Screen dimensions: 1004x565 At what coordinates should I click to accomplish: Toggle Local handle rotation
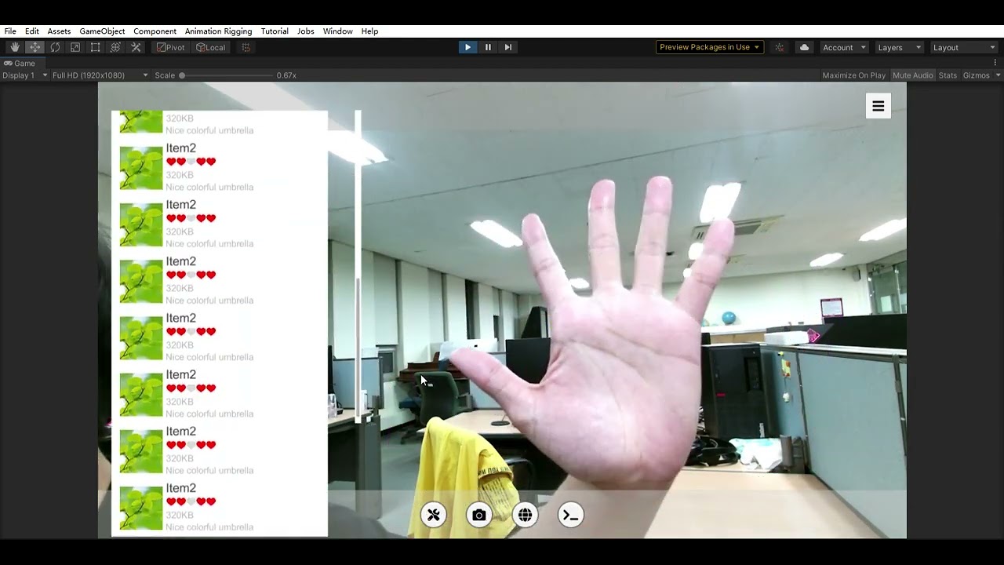211,47
